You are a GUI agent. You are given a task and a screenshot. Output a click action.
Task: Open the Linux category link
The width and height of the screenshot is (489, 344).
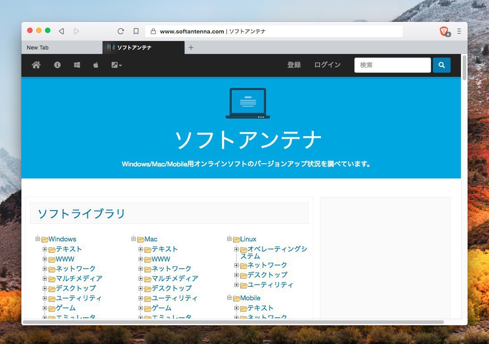(248, 239)
